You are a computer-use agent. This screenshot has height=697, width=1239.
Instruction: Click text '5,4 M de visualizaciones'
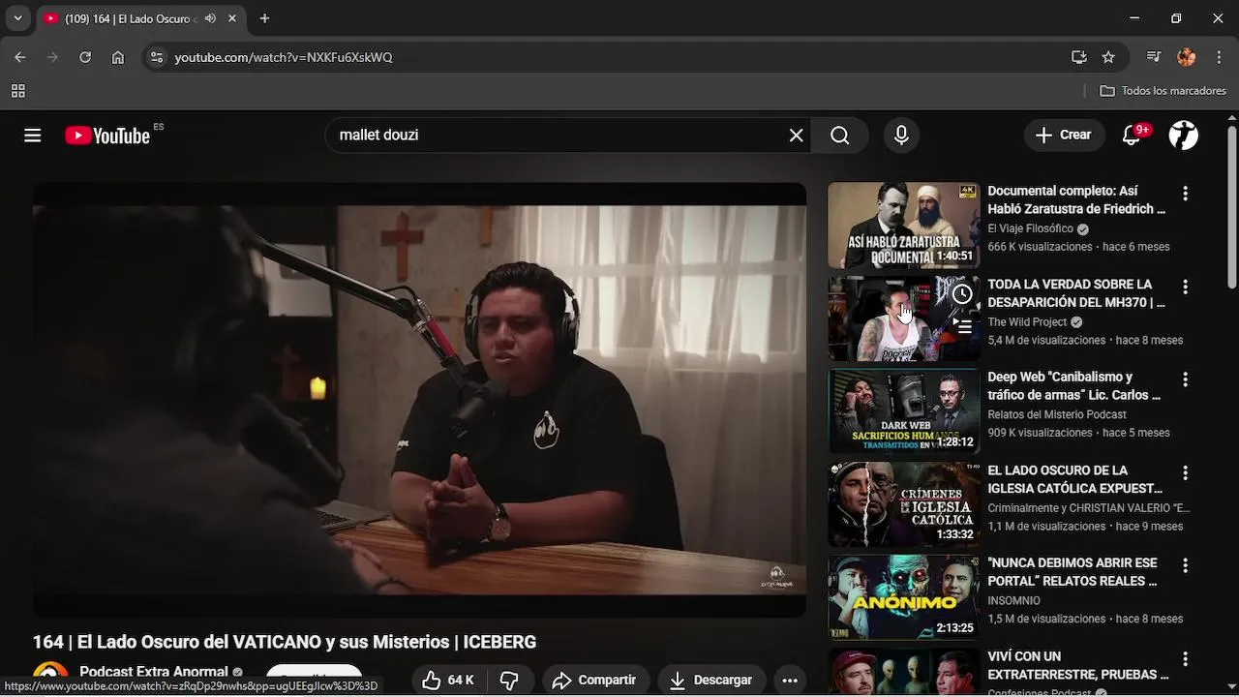coord(1046,341)
